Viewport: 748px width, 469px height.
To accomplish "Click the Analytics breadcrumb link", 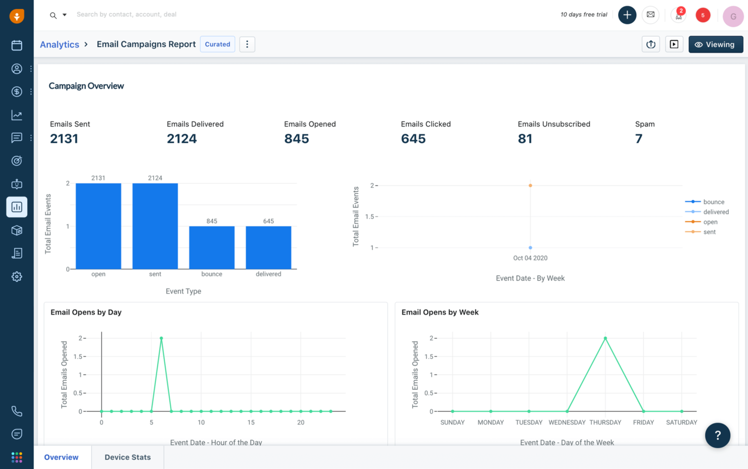I will (x=60, y=44).
